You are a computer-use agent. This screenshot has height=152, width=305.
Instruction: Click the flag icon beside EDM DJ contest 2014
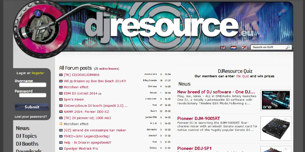pyautogui.click(x=61, y=93)
